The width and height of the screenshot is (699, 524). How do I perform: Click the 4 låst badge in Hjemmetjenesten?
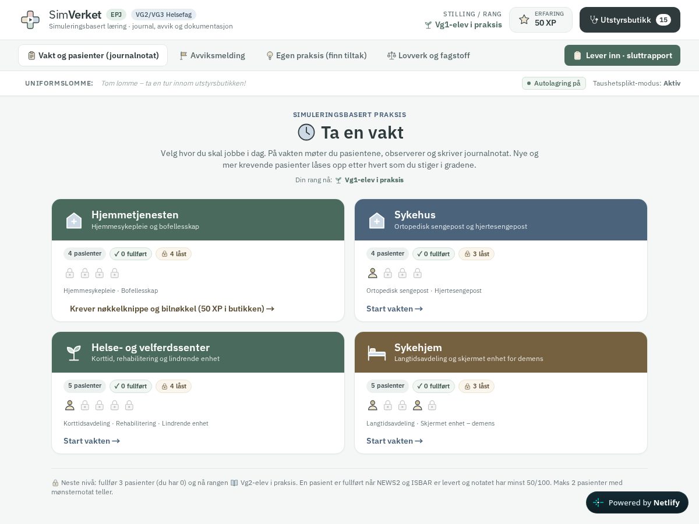174,254
